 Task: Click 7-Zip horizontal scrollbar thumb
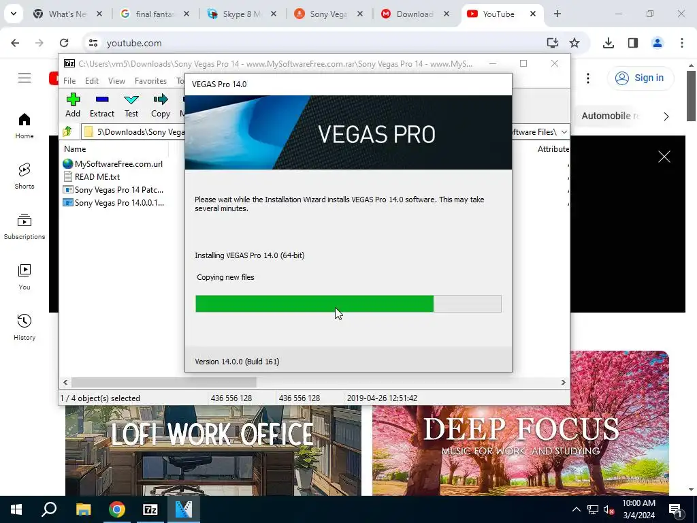click(163, 382)
